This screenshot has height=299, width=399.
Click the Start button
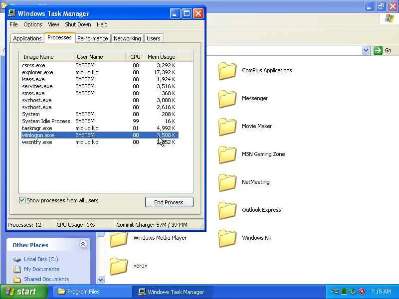[23, 292]
